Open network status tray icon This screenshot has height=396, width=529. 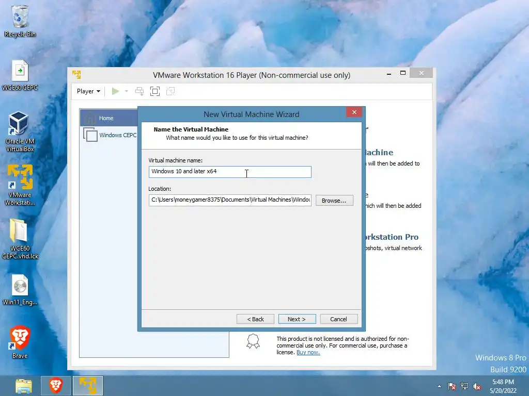click(x=464, y=387)
